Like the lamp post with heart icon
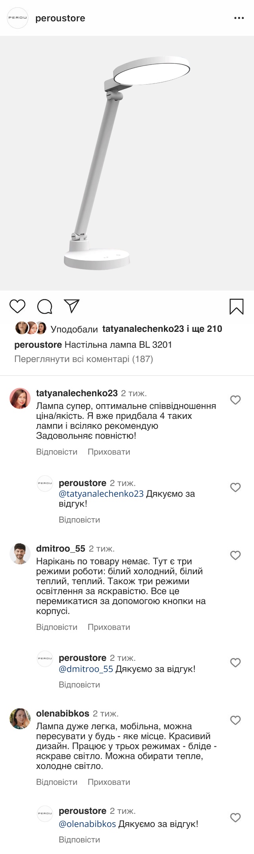 click(x=17, y=306)
